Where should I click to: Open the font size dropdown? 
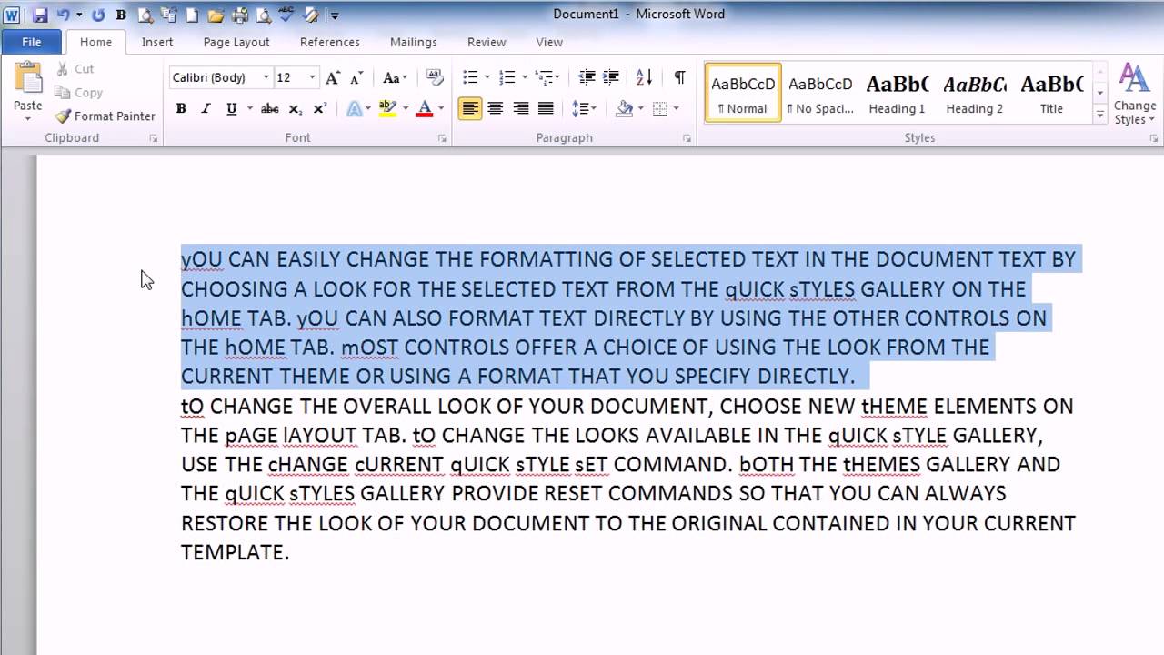tap(312, 77)
